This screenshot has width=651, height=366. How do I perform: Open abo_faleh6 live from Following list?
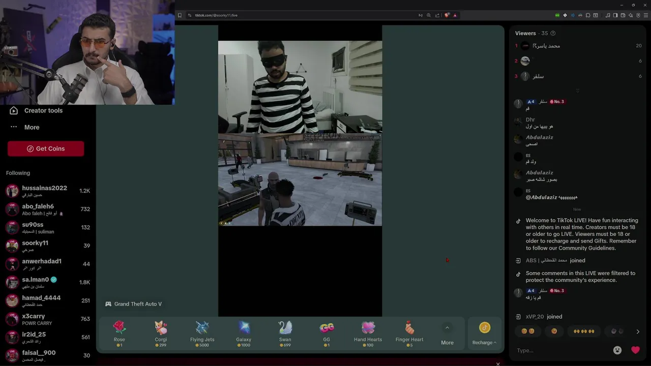(x=48, y=209)
